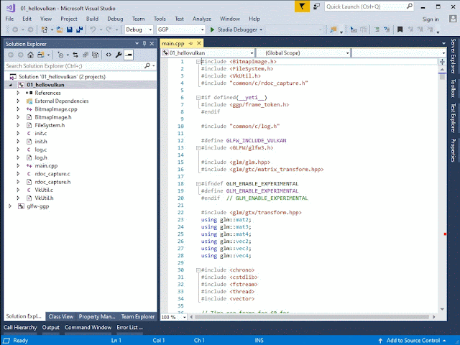Click the editor scrollbar down arrow
Image resolution: width=460 pixels, height=345 pixels.
(x=442, y=309)
